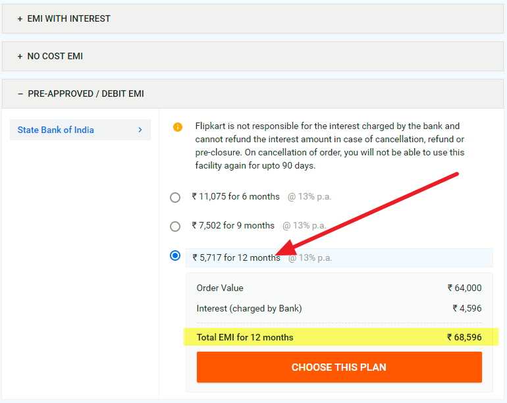
Task: Collapse the PRE-APPROVED / DEBIT EMI section
Action: [x=253, y=94]
